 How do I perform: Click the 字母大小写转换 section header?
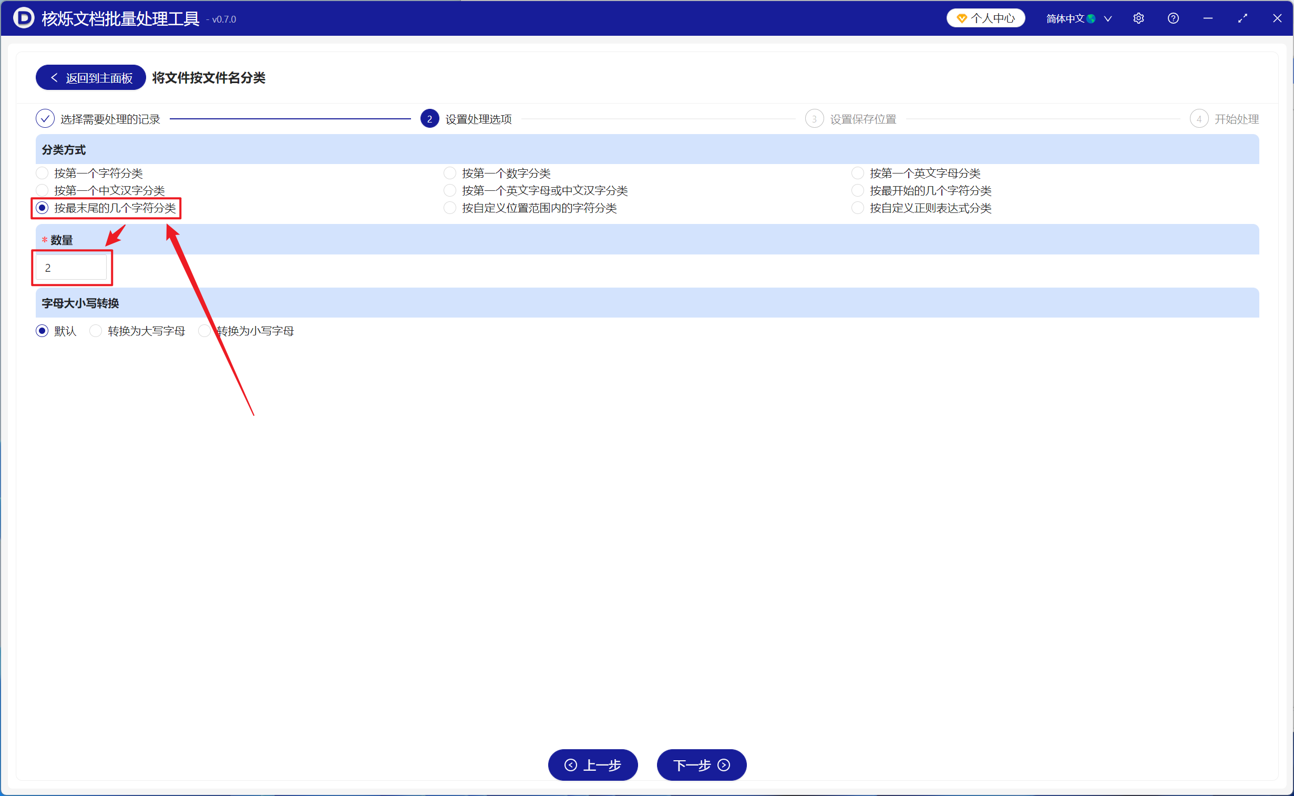[648, 303]
